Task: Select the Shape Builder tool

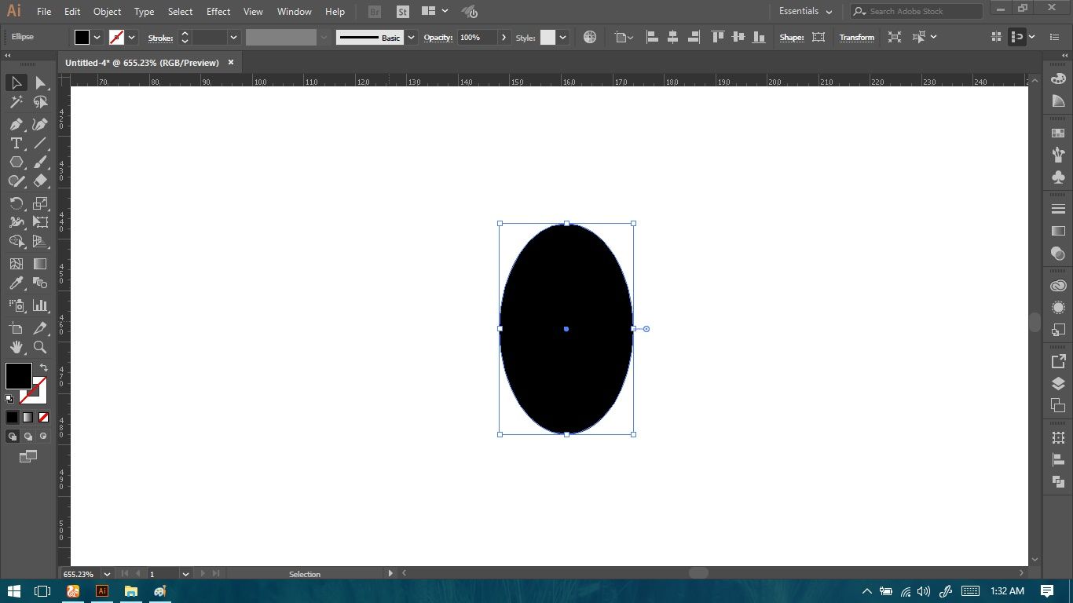Action: 16,241
